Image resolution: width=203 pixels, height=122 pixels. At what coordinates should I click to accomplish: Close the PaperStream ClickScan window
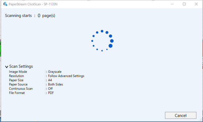[x=196, y=4]
